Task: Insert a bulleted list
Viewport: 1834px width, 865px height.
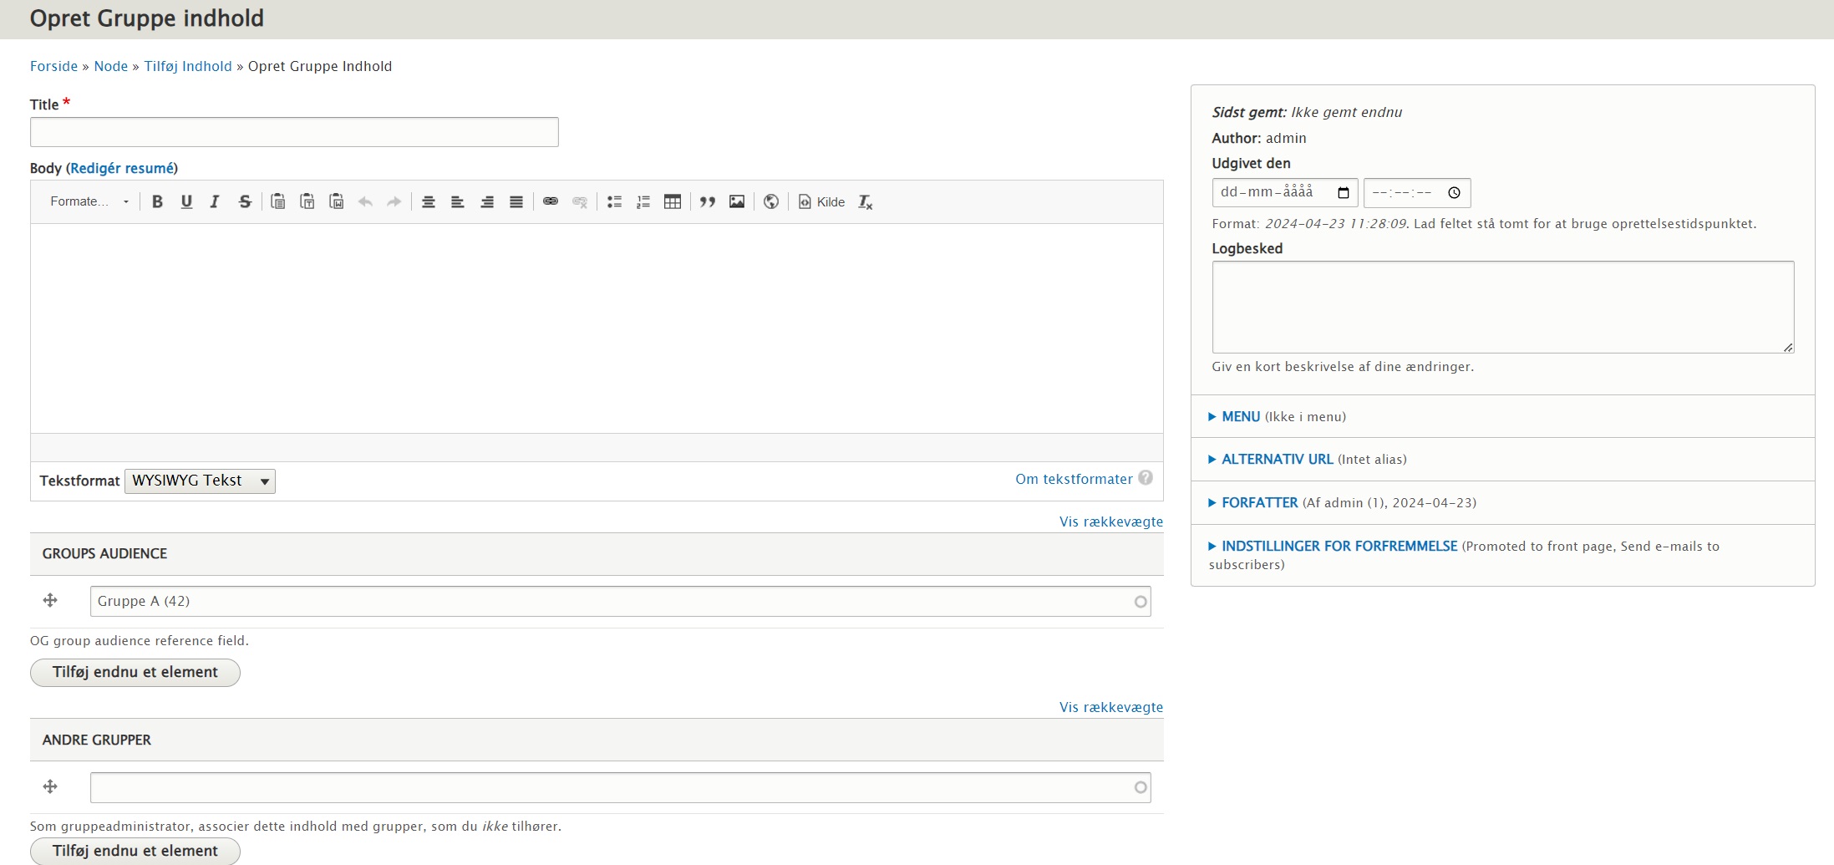Action: [x=614, y=201]
